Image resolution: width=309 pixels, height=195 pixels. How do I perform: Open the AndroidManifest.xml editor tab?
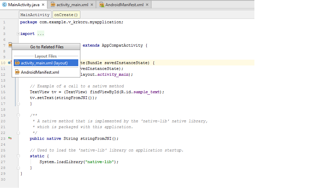(x=124, y=5)
